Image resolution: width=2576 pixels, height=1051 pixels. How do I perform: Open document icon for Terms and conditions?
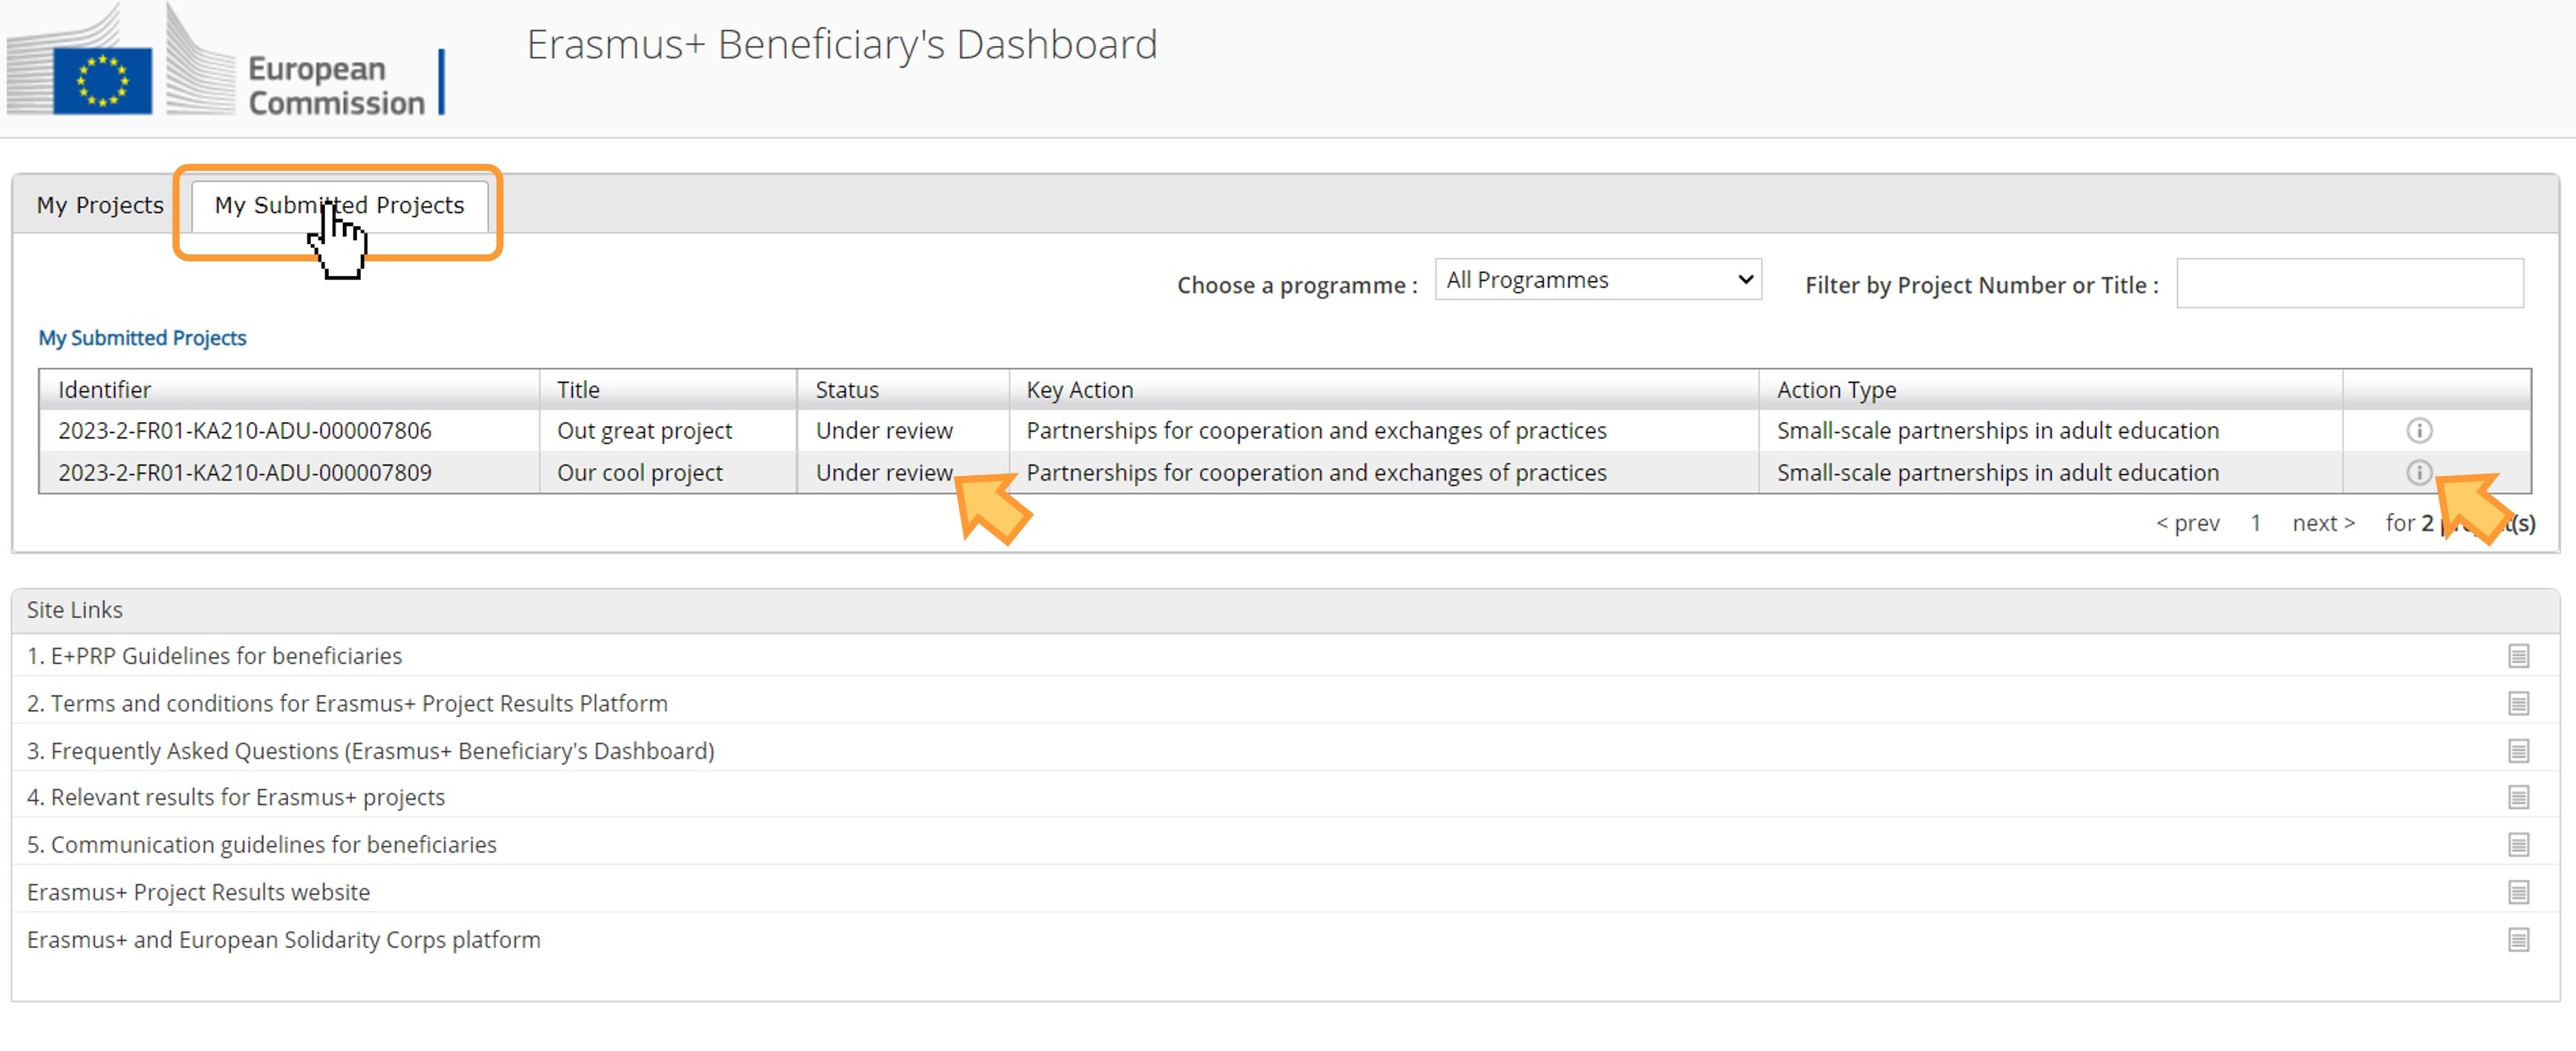point(2518,704)
